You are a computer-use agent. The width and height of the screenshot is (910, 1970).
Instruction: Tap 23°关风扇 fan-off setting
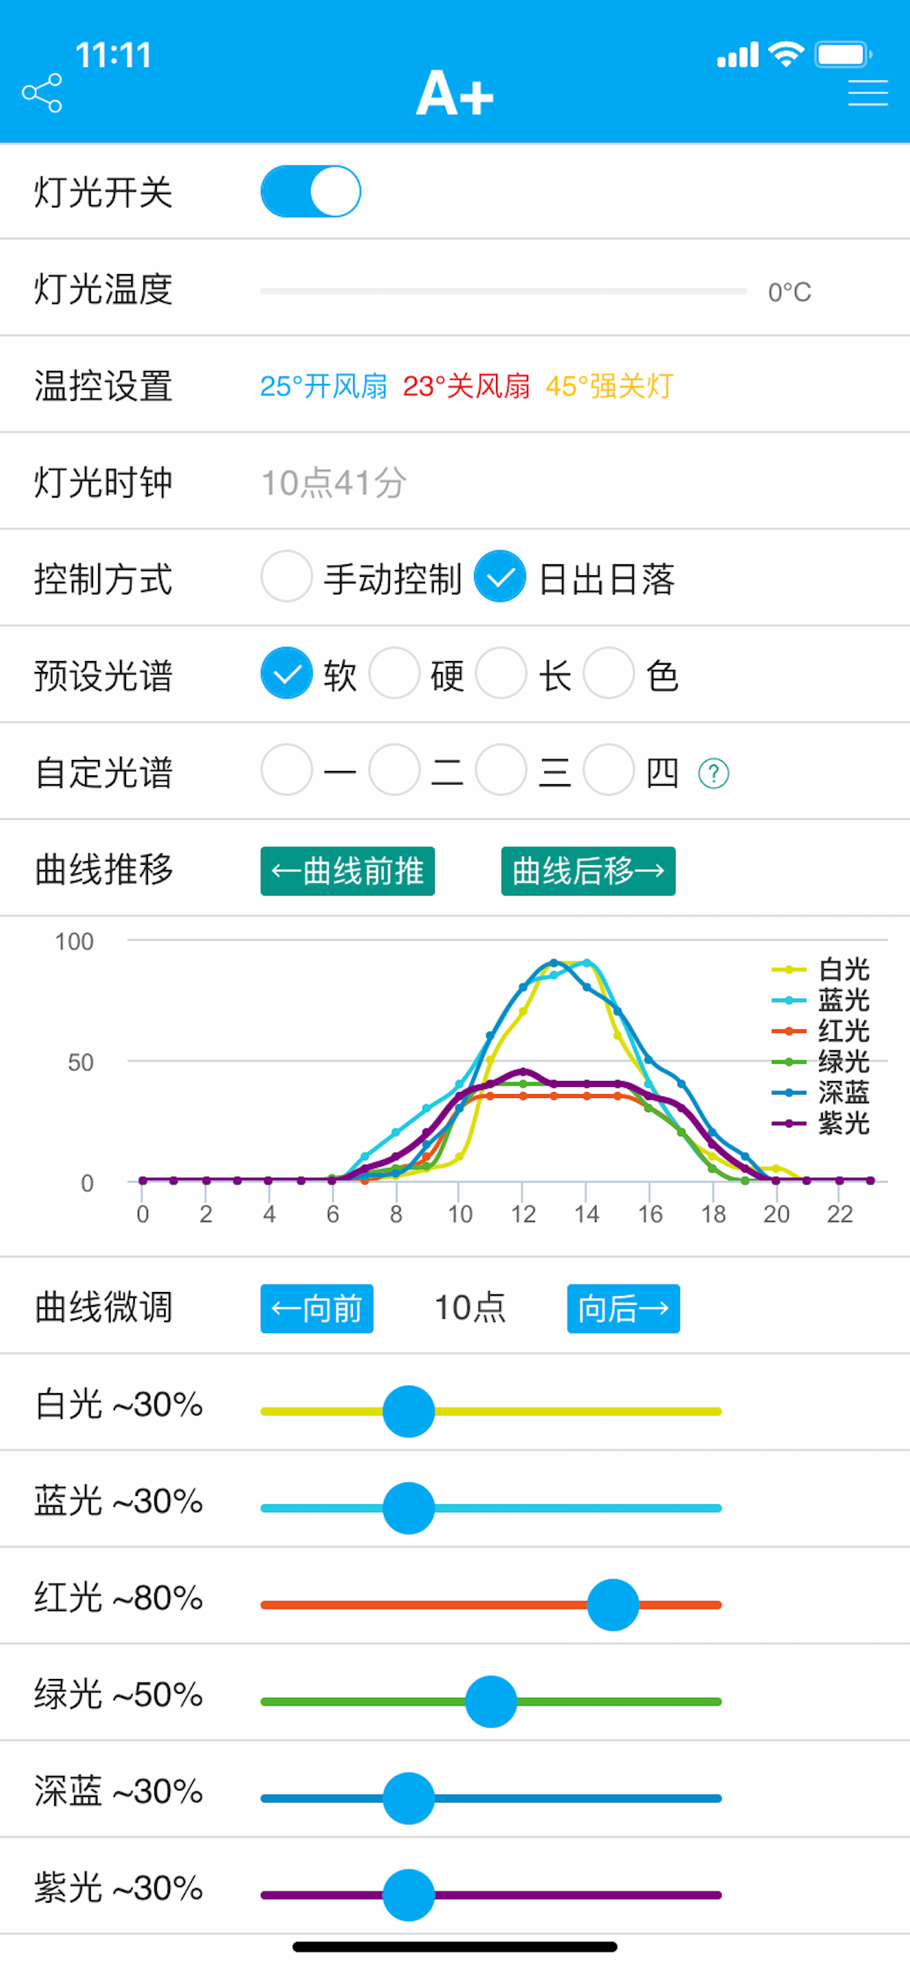pyautogui.click(x=467, y=386)
